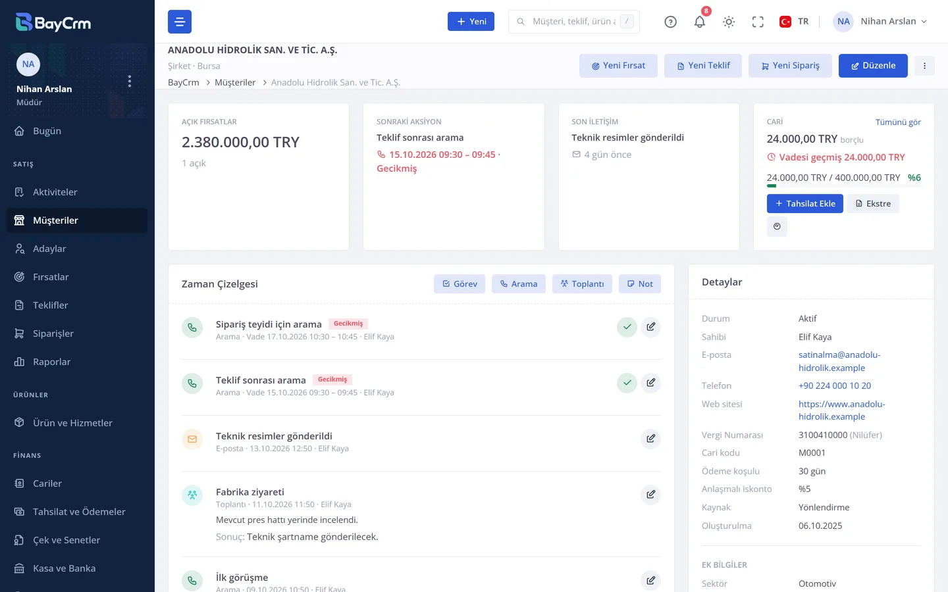Open the Ekstre statement
This screenshot has height=592, width=948.
873,204
